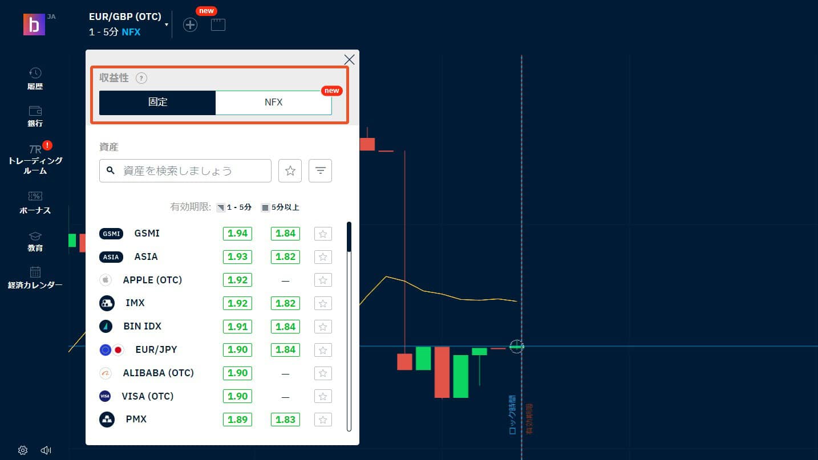Click the JA language indicator
Viewport: 818px width, 460px height.
point(51,17)
